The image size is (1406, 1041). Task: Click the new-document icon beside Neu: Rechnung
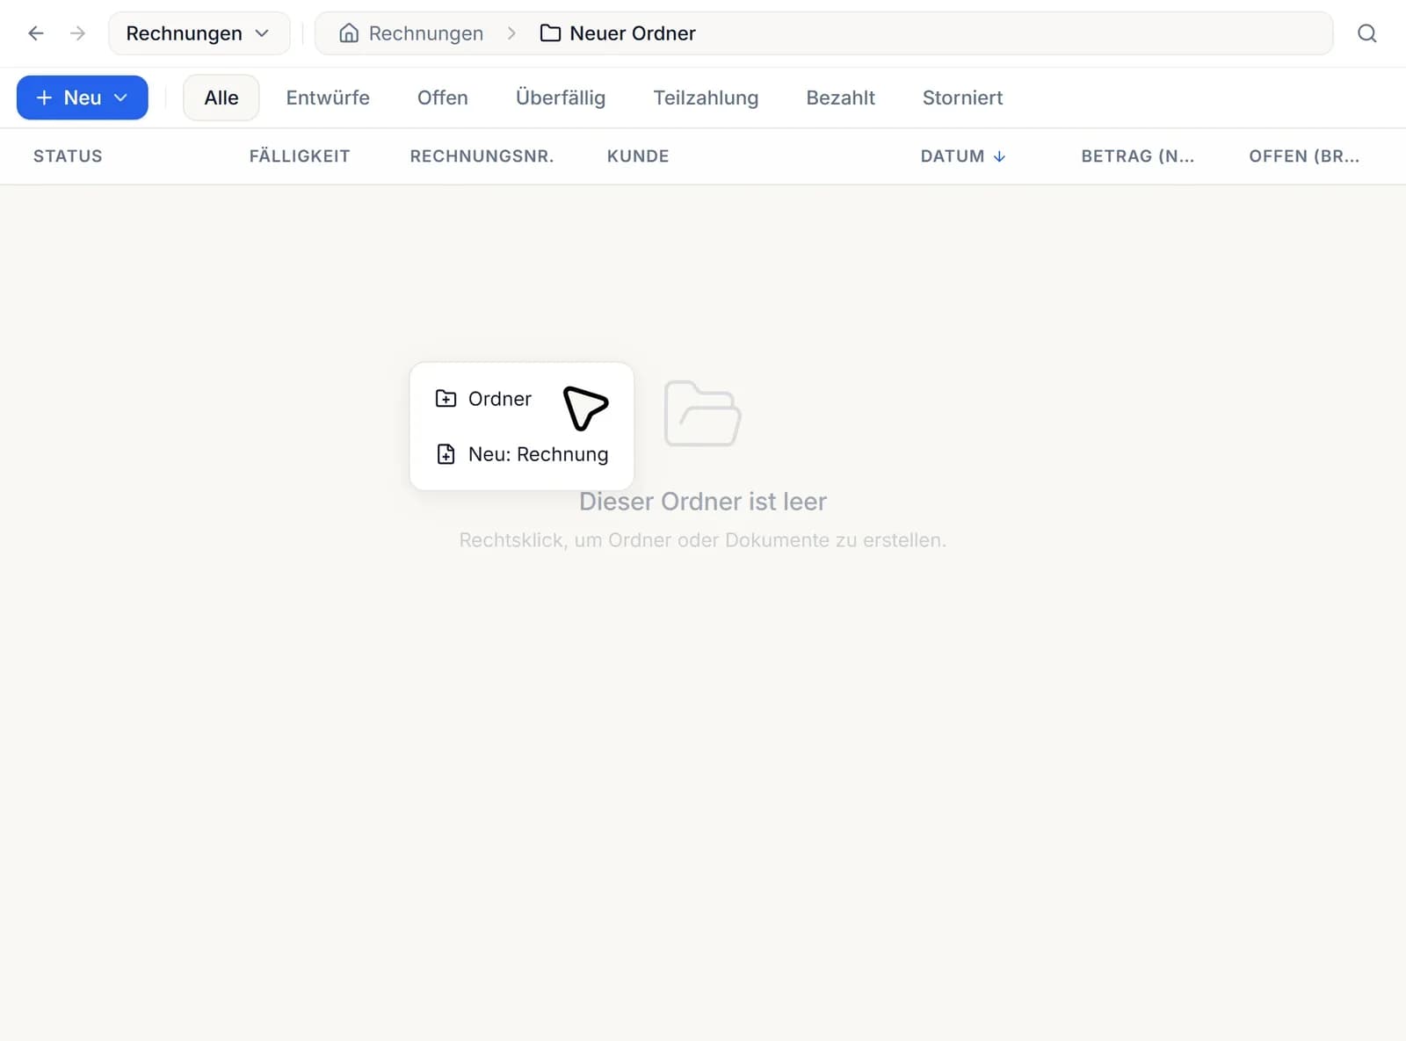[446, 454]
